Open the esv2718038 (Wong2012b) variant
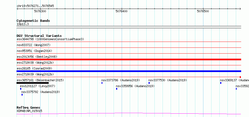The height and width of the screenshot is (117, 249). point(35,63)
